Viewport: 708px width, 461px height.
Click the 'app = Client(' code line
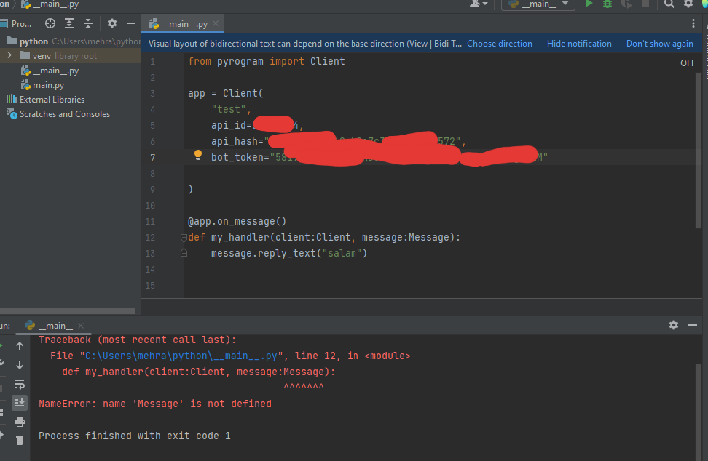(x=225, y=93)
